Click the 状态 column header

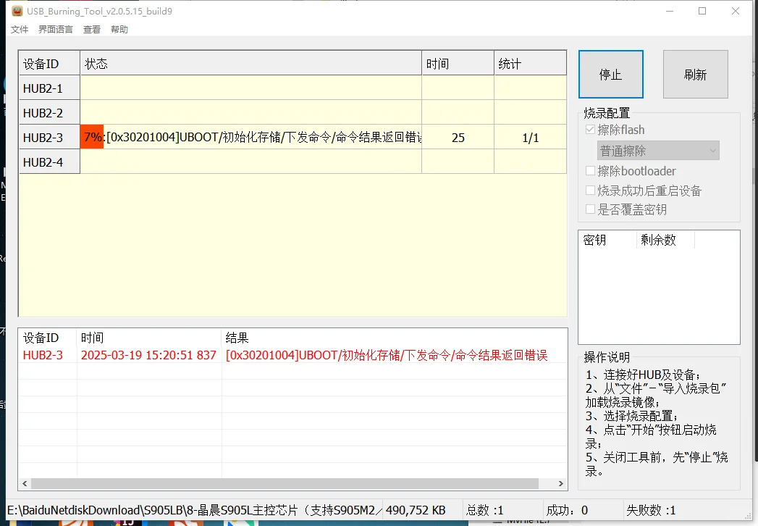click(x=251, y=63)
